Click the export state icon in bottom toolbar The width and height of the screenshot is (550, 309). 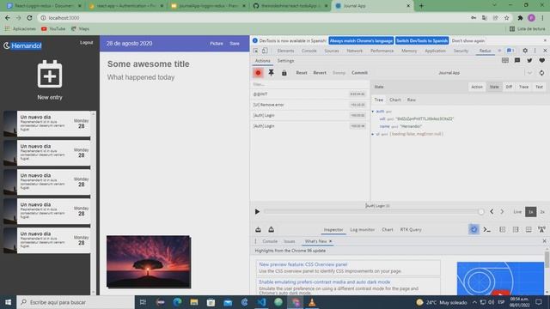(x=272, y=230)
